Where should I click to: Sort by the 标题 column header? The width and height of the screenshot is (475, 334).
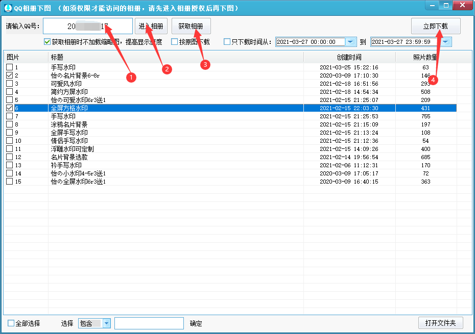(x=176, y=57)
